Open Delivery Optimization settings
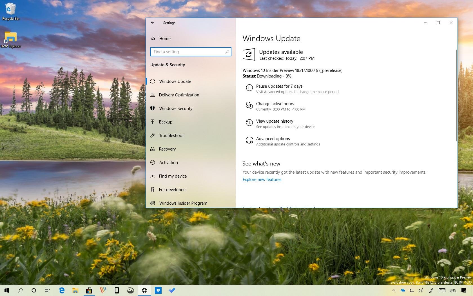This screenshot has height=296, width=473. point(191,95)
